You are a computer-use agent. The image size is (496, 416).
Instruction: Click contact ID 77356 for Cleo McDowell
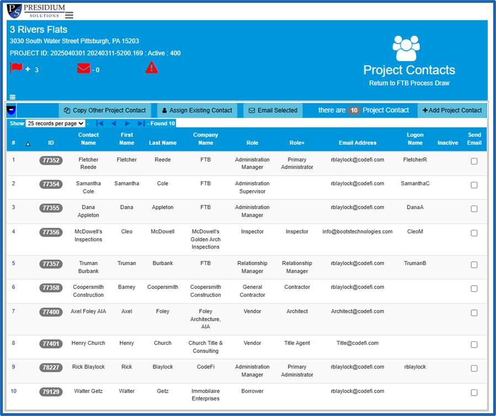pyautogui.click(x=51, y=233)
